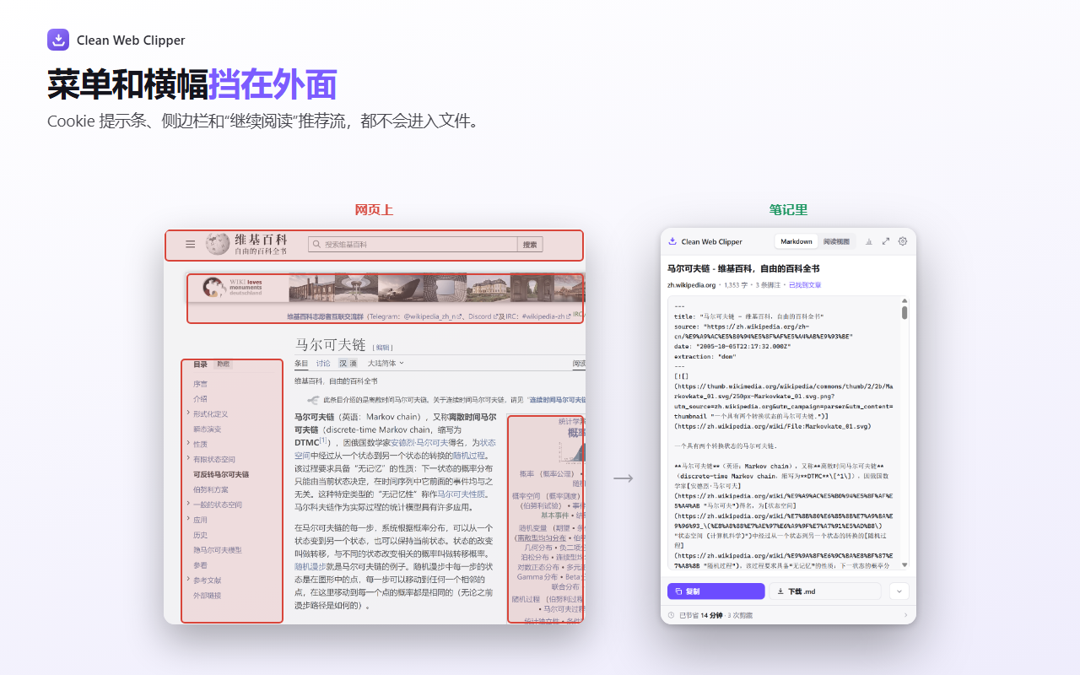Go to 参看 in the contents
Viewport: 1080px width, 675px height.
[x=200, y=565]
